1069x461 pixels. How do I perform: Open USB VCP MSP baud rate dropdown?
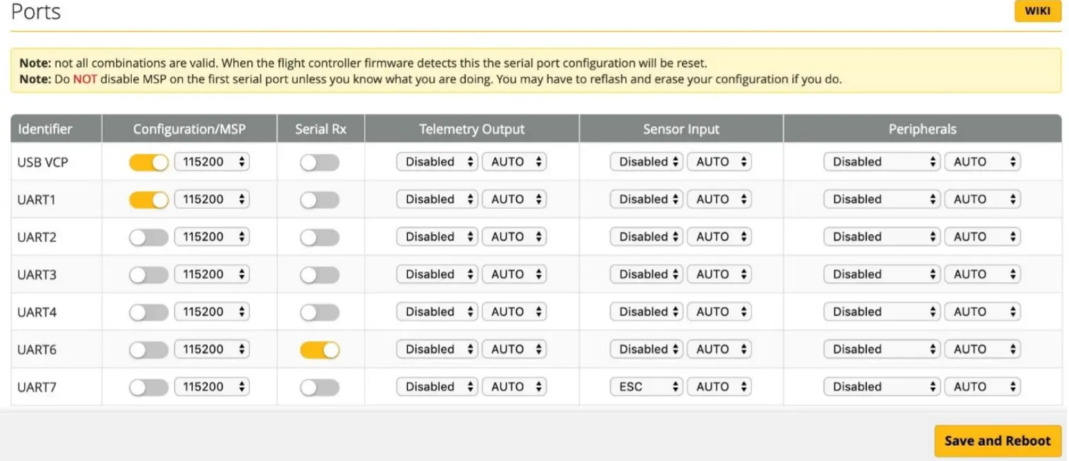pos(212,162)
